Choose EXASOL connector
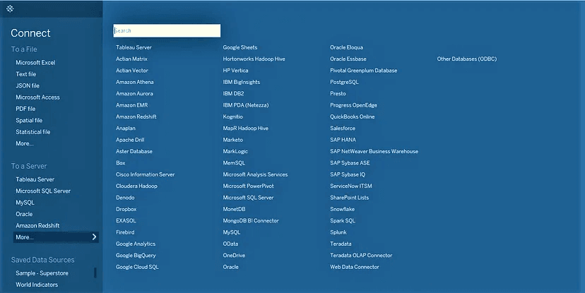Image resolution: width=585 pixels, height=293 pixels. click(x=126, y=221)
